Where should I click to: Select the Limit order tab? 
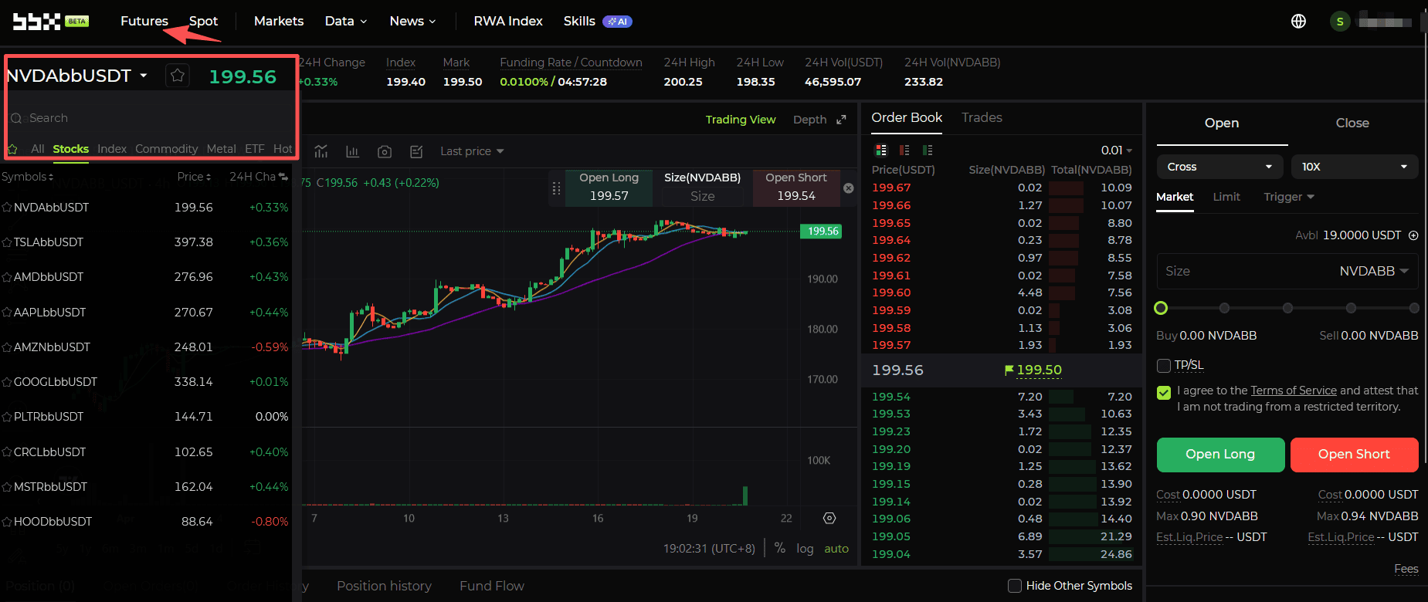pyautogui.click(x=1226, y=197)
